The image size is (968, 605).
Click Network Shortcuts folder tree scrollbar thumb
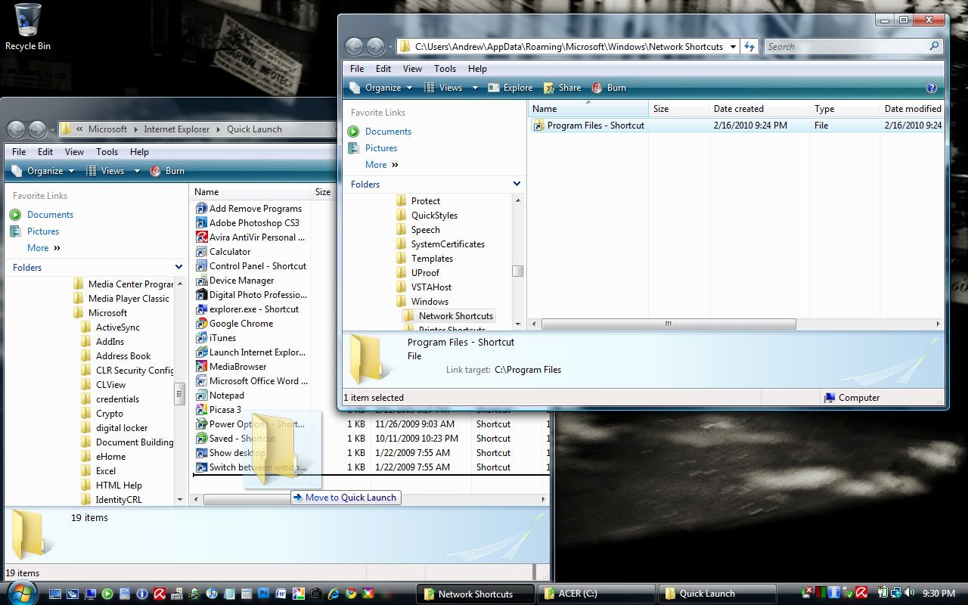pos(517,271)
